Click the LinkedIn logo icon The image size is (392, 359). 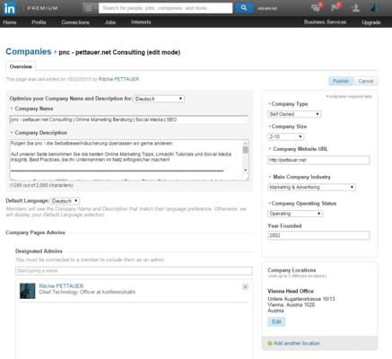click(x=9, y=8)
